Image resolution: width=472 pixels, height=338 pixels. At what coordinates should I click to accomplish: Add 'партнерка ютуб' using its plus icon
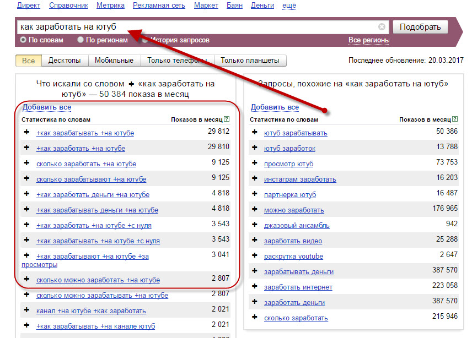(x=255, y=193)
